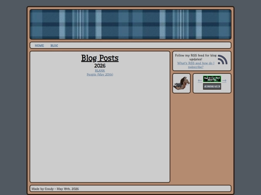Click the plaid header banner
This screenshot has height=195, width=261.
click(130, 25)
